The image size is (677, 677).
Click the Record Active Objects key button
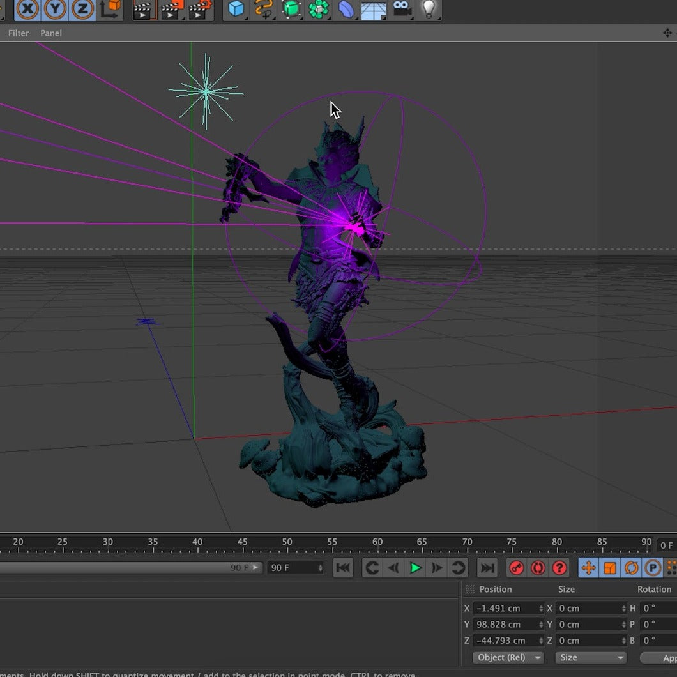(x=517, y=567)
